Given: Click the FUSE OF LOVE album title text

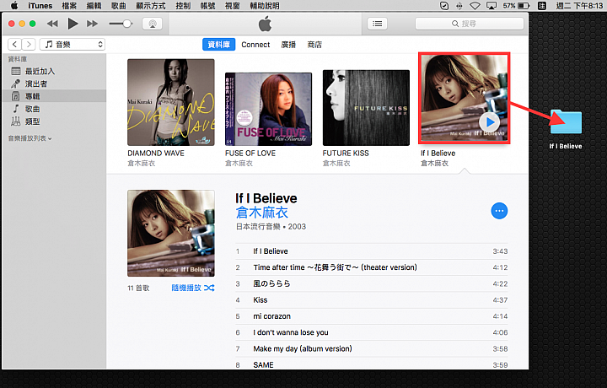Looking at the screenshot, I should coord(250,154).
